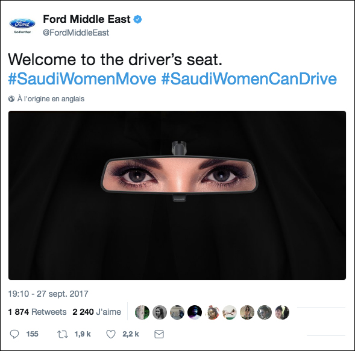Open the black circular liker avatar
Viewport: 355px width, 351px height.
[x=195, y=312]
